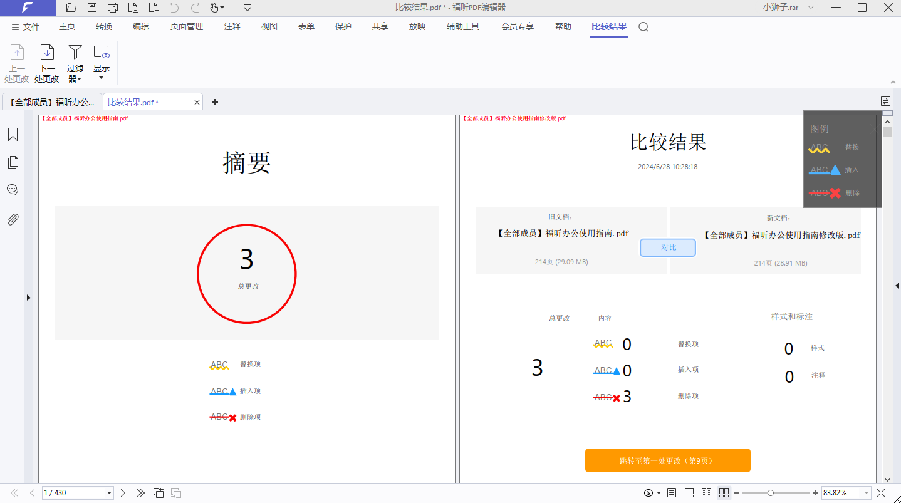Image resolution: width=901 pixels, height=503 pixels.
Task: Click the 下一处更改 (next change) icon
Action: tap(46, 53)
